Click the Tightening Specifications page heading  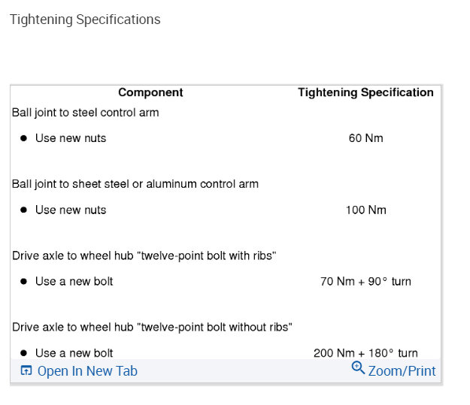click(x=85, y=20)
